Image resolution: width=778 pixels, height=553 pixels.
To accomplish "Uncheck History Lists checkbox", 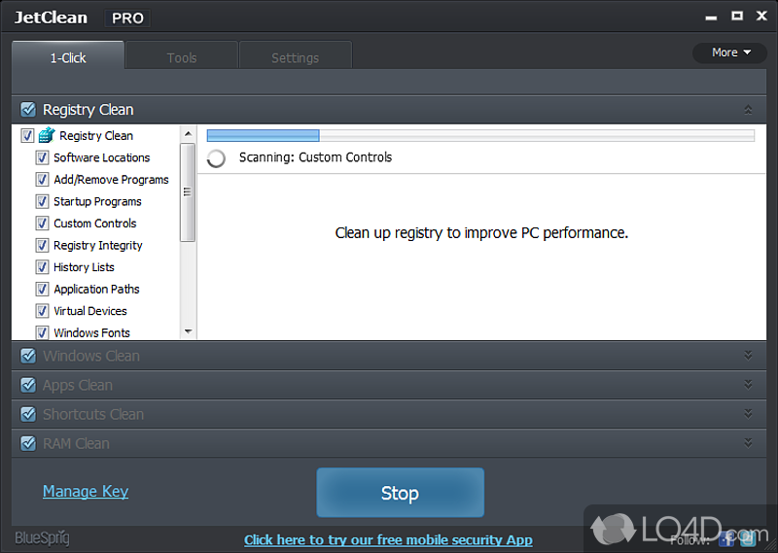I will (42, 267).
